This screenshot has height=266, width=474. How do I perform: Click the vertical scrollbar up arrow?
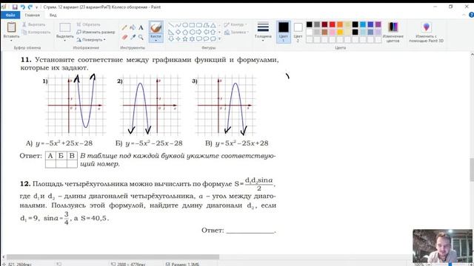472,55
